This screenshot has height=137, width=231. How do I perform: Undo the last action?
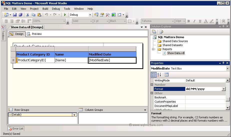pyautogui.click(x=46, y=15)
